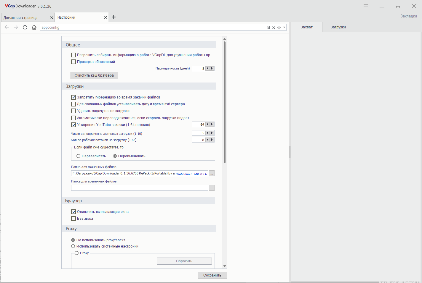This screenshot has height=283, width=422.
Task: Open a new tab with the plus icon
Action: [114, 17]
